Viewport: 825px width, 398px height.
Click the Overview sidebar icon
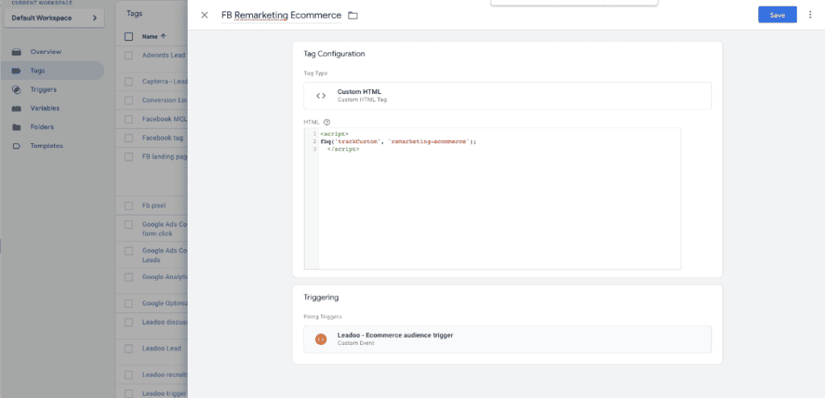tap(16, 52)
